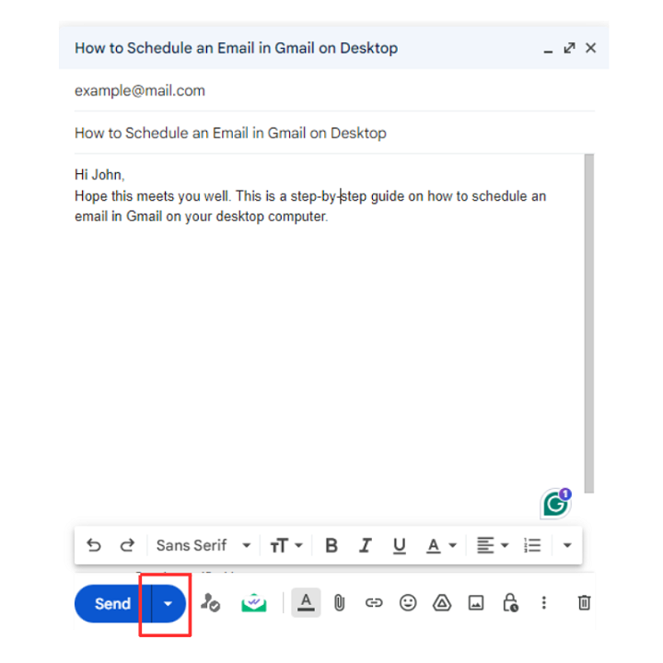This screenshot has width=663, height=663.
Task: Click the person checkmark icon next to Send
Action: [210, 602]
